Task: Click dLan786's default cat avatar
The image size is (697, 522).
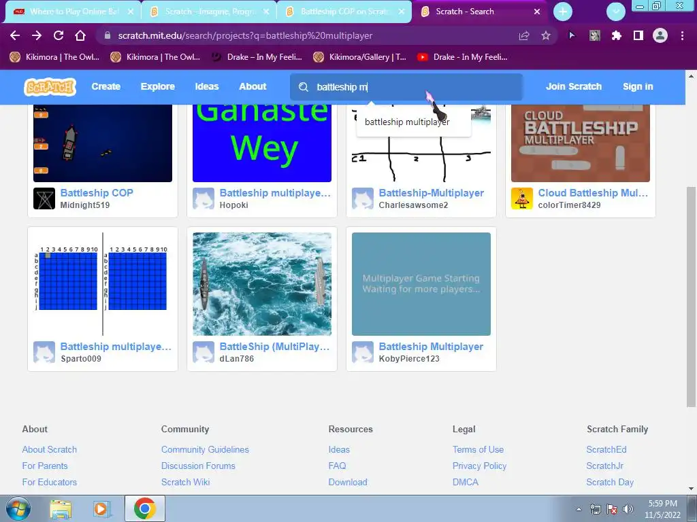Action: (x=203, y=352)
